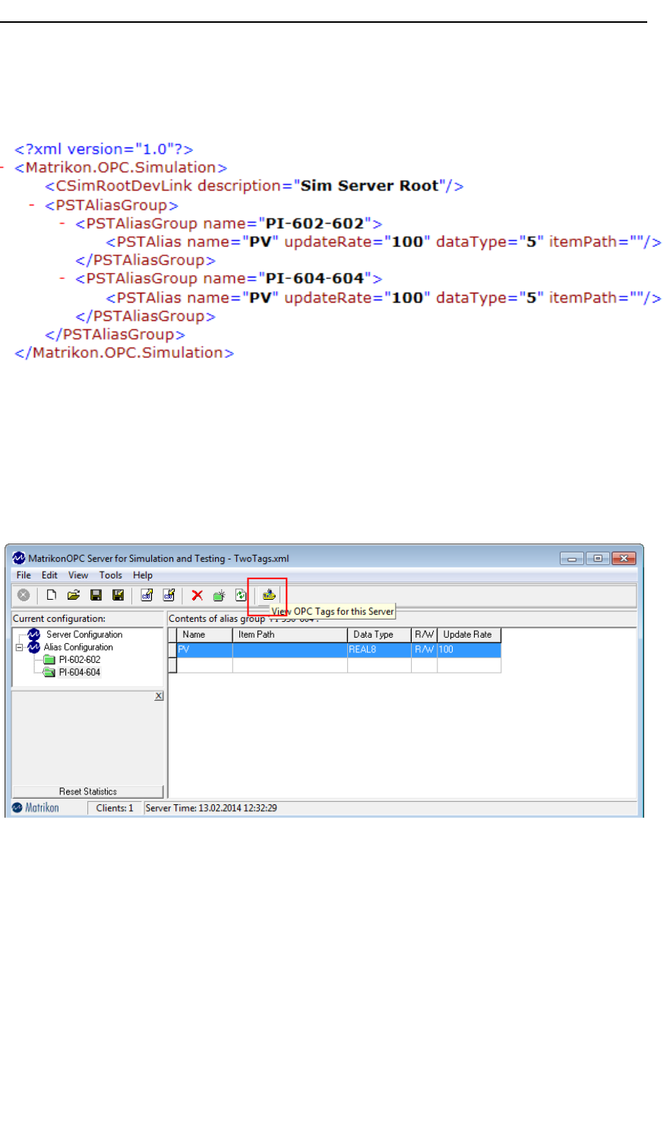The height and width of the screenshot is (1147, 670).
Task: Export aliases to CSV file
Action: [169, 595]
